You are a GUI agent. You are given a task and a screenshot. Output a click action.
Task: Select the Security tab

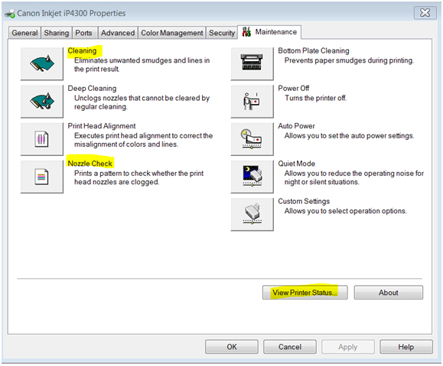tap(222, 33)
